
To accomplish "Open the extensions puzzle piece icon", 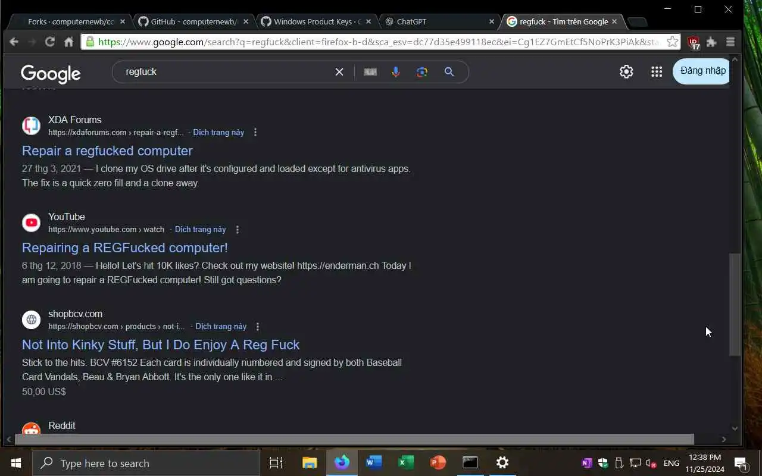I will click(711, 42).
